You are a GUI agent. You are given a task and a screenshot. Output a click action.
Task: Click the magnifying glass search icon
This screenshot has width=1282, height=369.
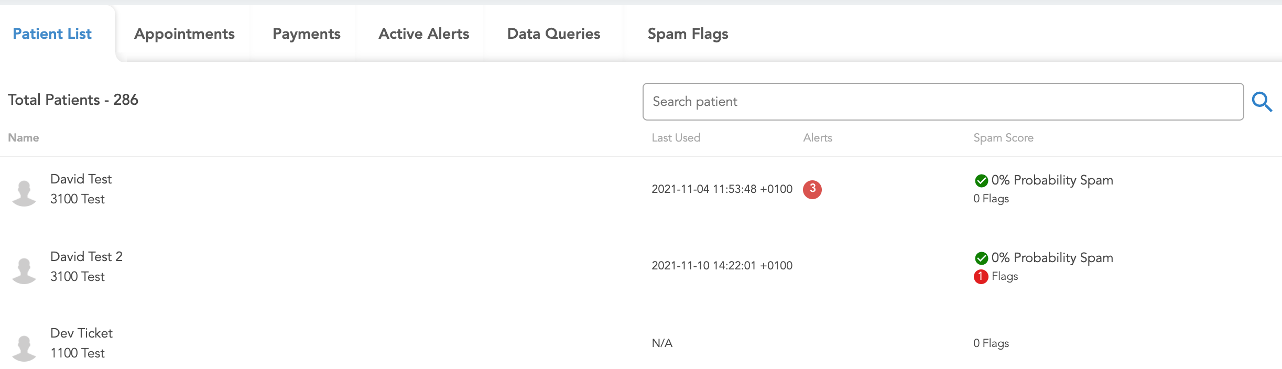click(1262, 102)
